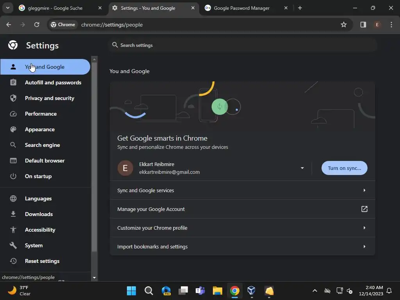
Task: Click into Search settings field
Action: click(x=243, y=45)
